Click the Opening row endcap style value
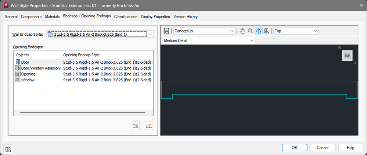This screenshot has width=367, height=155. pos(107,74)
